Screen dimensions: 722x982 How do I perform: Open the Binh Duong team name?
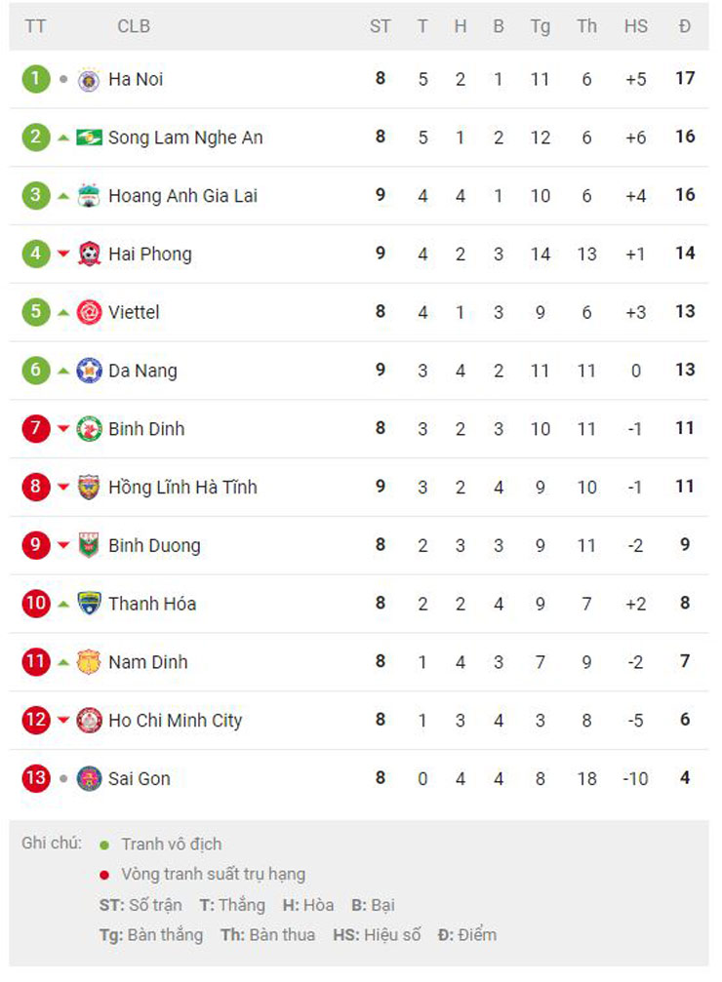tap(154, 545)
